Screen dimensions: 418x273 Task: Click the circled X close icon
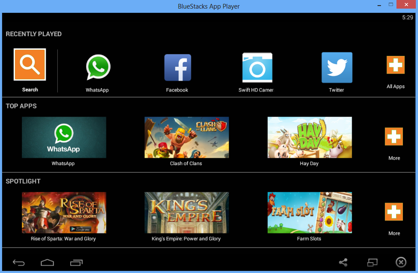(401, 262)
